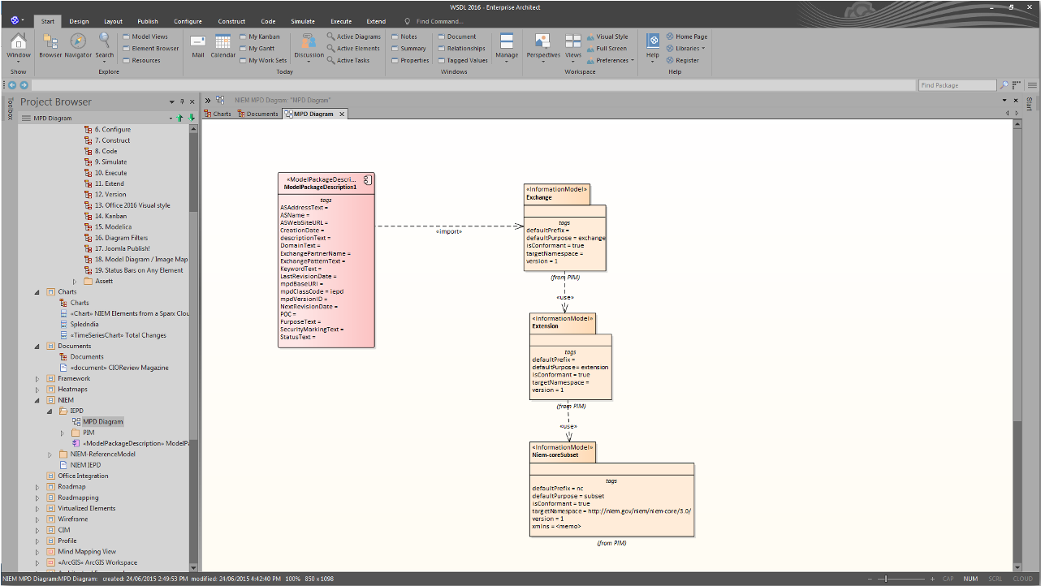Open the Help book icon
1041x586 pixels.
[653, 46]
